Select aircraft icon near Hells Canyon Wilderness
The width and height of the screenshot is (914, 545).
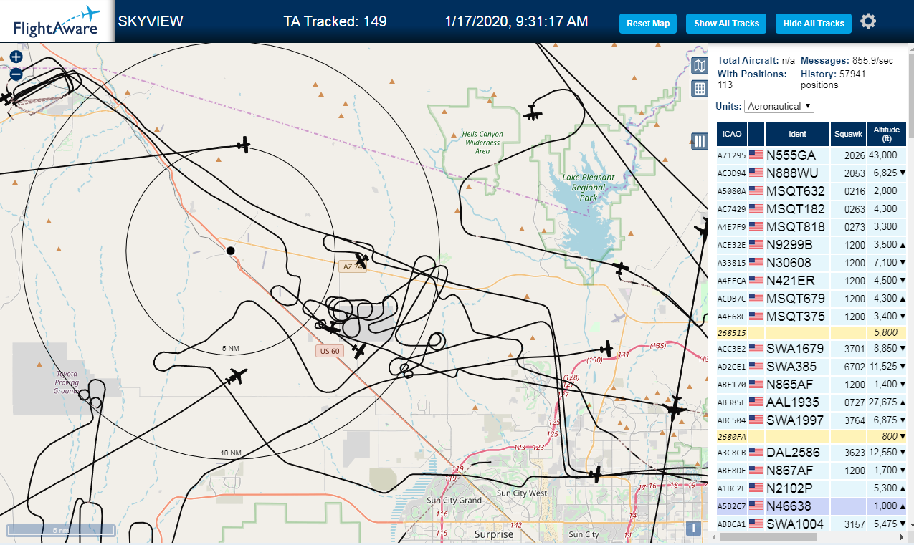(x=532, y=113)
